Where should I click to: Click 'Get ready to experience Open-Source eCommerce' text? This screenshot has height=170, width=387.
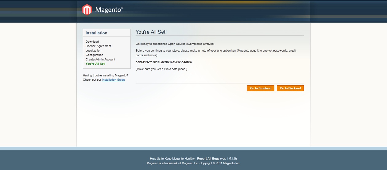[175, 44]
